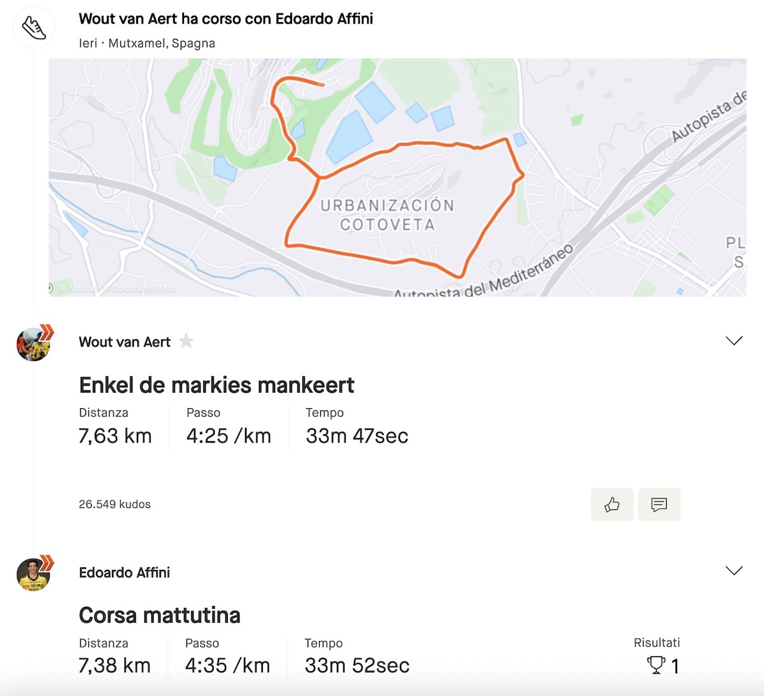Open Wout van Aert's profile avatar

click(33, 344)
